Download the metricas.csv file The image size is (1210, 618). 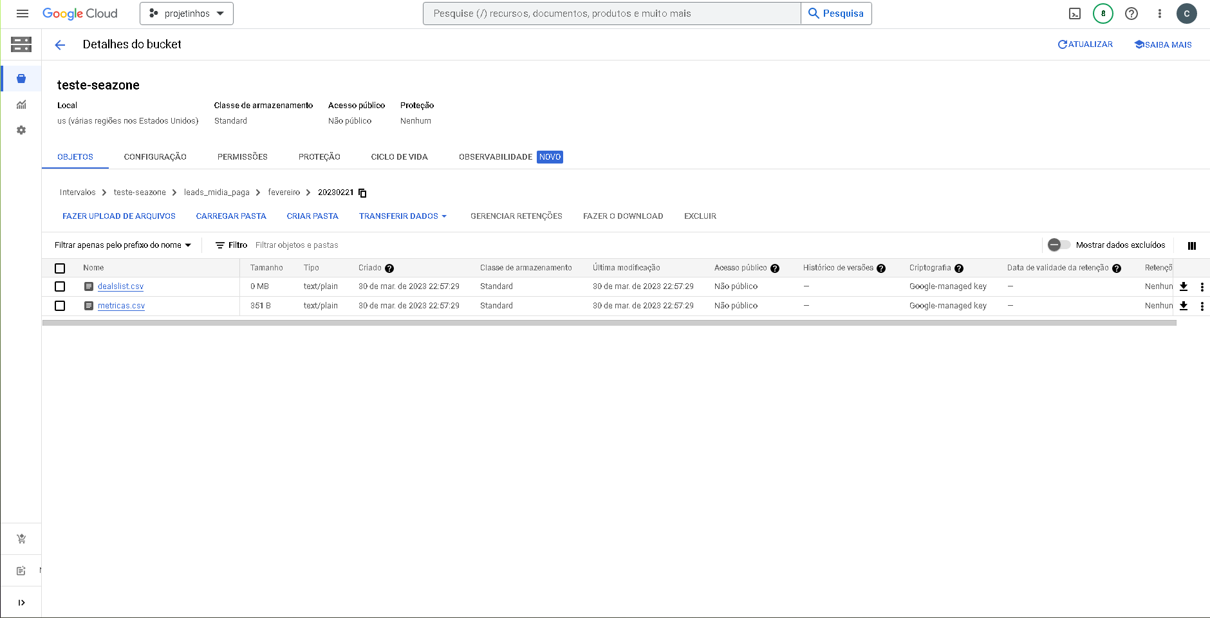1184,306
